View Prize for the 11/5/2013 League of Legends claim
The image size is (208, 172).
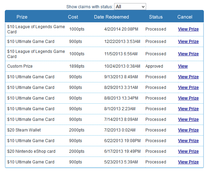point(188,54)
